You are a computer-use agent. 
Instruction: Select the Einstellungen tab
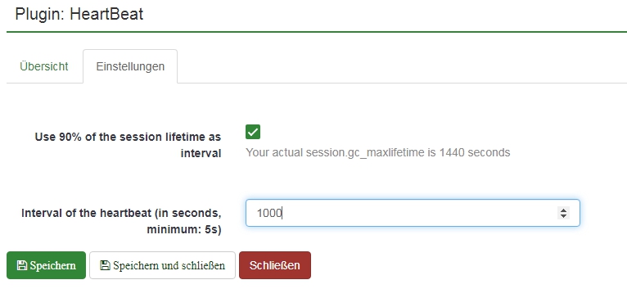pos(130,66)
